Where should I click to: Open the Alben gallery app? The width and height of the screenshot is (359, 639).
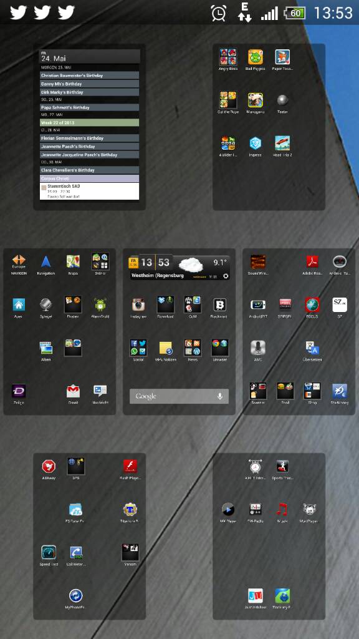45,348
